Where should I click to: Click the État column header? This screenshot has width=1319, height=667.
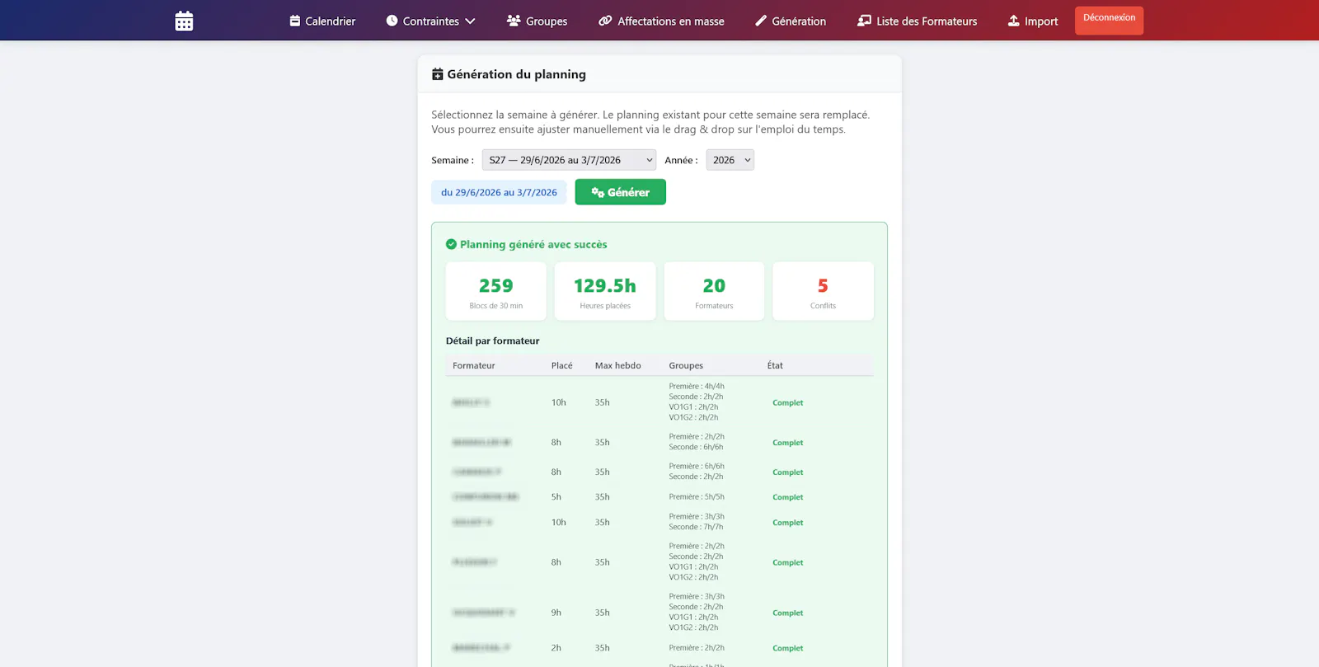pyautogui.click(x=775, y=365)
